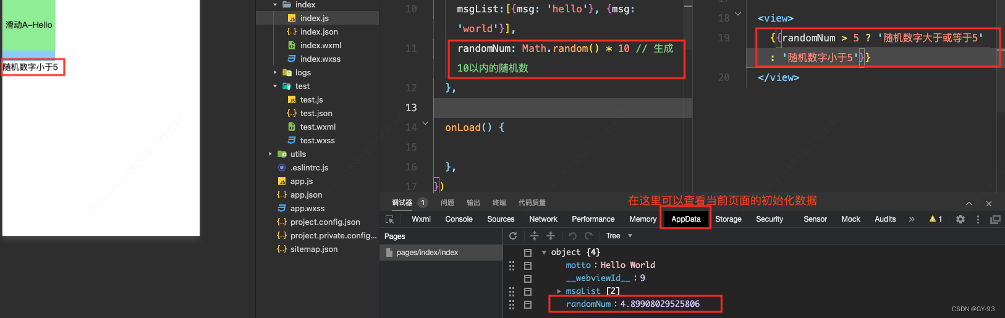The image size is (1005, 318).
Task: Undock the debugger into separate window
Action: tap(995, 219)
